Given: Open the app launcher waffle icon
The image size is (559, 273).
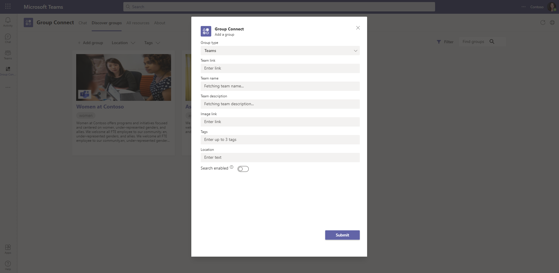Looking at the screenshot, I should [8, 6].
